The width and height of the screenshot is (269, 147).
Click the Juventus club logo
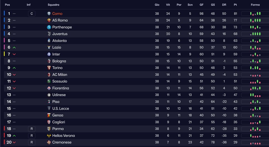pos(49,34)
